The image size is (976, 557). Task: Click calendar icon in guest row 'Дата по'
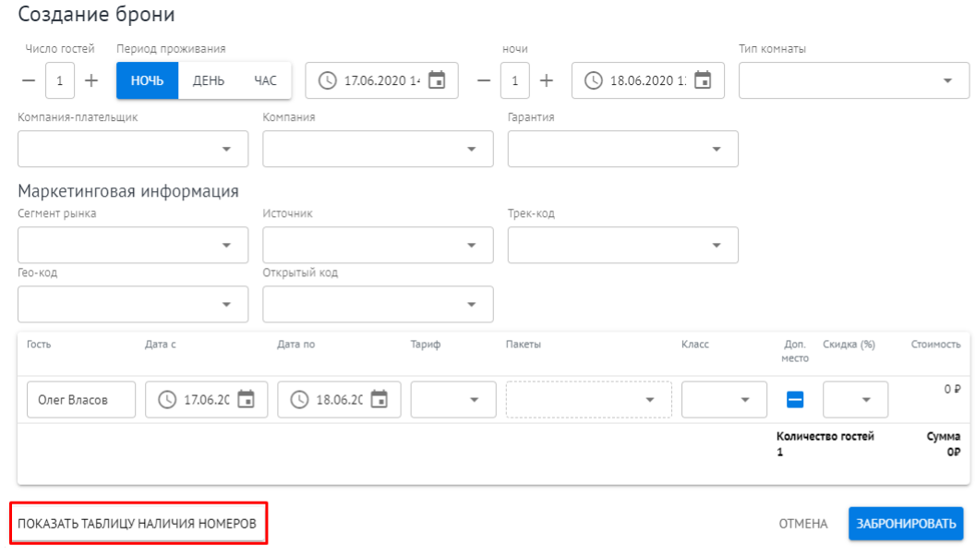point(379,400)
